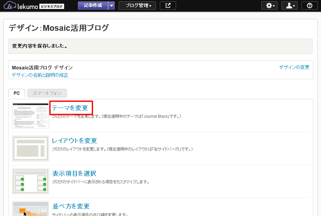
Task: Expand the 記事作成 dropdown arrow
Action: pos(112,6)
